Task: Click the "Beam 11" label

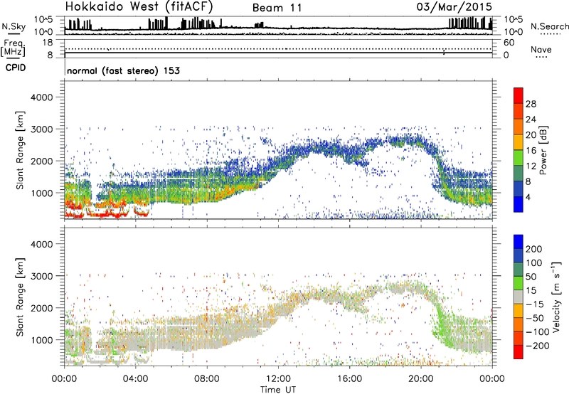Action: (277, 8)
